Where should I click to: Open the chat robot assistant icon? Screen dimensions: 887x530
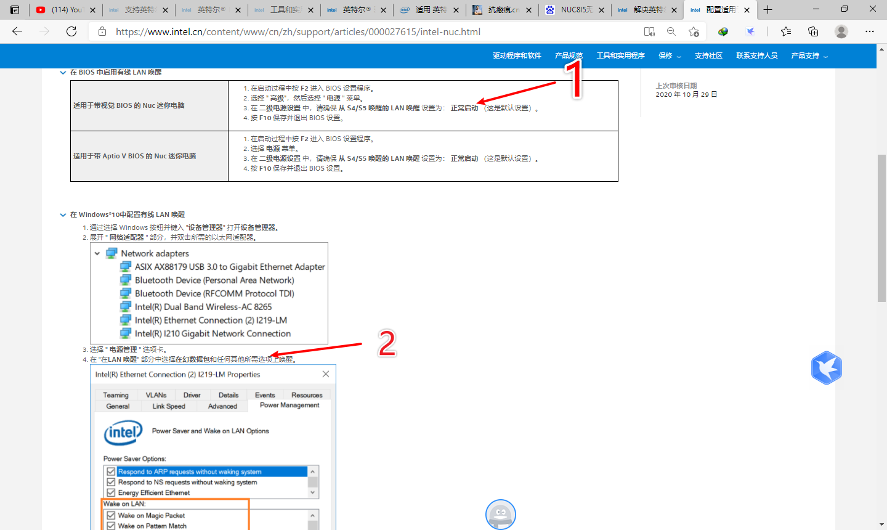pyautogui.click(x=501, y=515)
